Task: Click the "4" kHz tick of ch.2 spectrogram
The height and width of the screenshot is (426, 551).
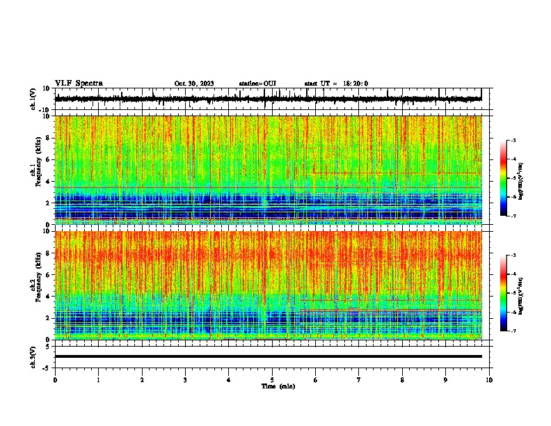Action: pyautogui.click(x=49, y=297)
